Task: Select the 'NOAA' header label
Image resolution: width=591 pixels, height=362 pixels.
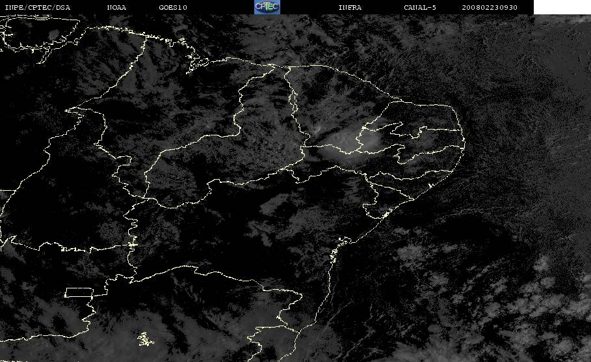Action: click(116, 7)
